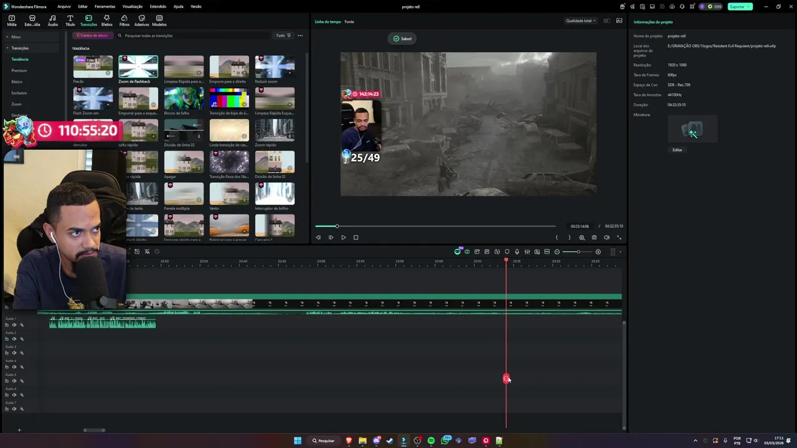Set mark-in point in preview
This screenshot has height=448, width=797.
coord(557,237)
